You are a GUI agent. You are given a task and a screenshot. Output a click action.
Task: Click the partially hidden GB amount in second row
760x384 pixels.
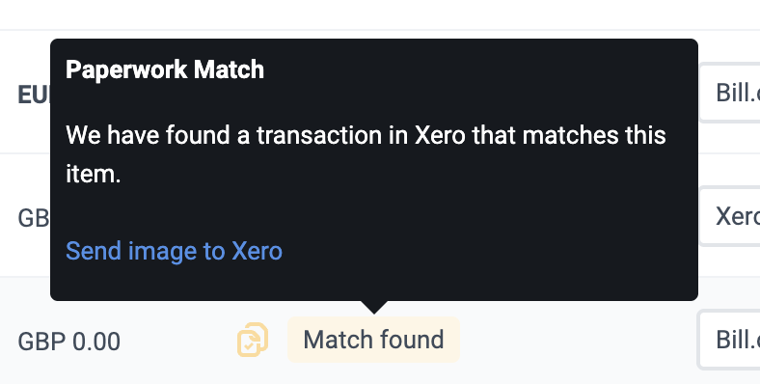click(x=34, y=218)
